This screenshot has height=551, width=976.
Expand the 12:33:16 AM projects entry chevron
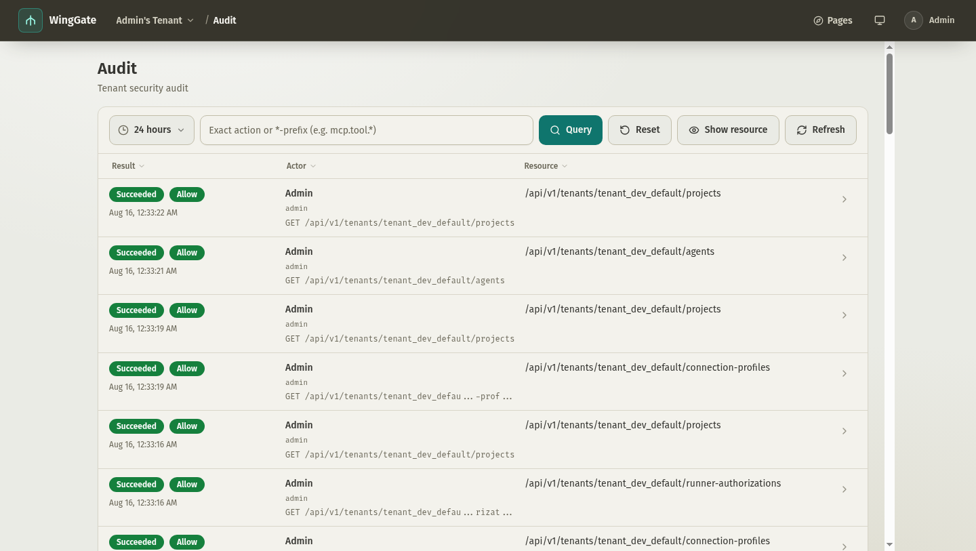[845, 431]
